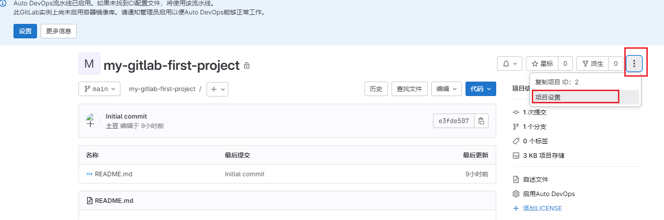This screenshot has height=220, width=664.
Task: Click the 查找文件 button
Action: 409,89
